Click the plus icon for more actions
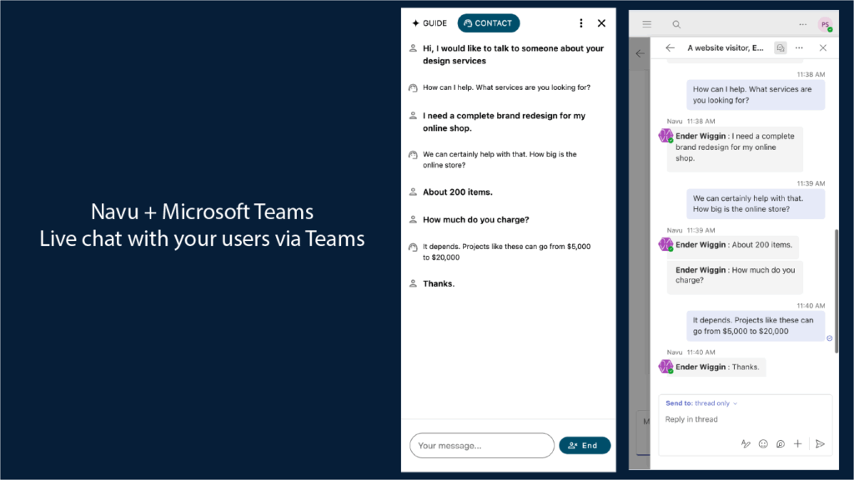The height and width of the screenshot is (480, 854). [798, 444]
